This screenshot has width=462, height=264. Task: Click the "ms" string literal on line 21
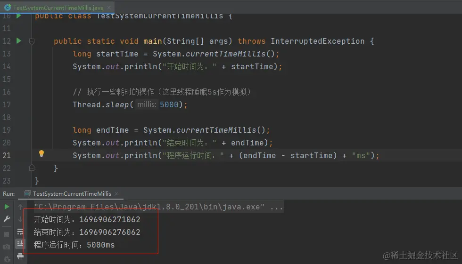361,155
